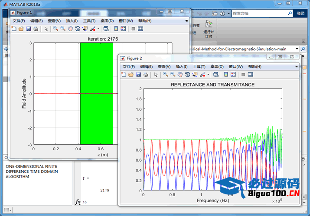Hide plot tools in Figure 1
310x216 pixels.
pyautogui.click(x=133, y=29)
